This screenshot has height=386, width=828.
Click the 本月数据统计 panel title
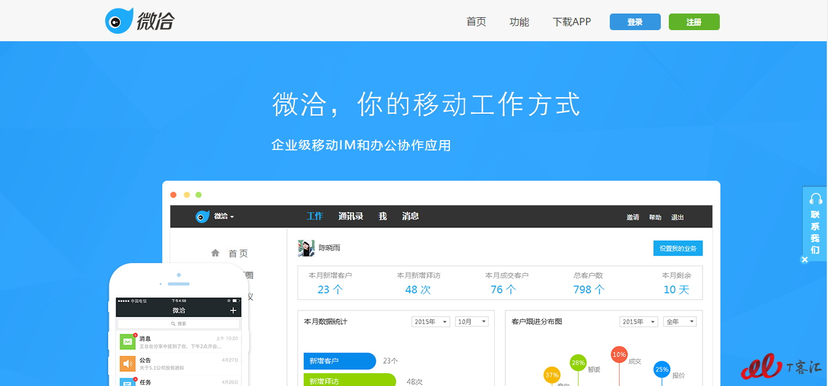[x=326, y=321]
